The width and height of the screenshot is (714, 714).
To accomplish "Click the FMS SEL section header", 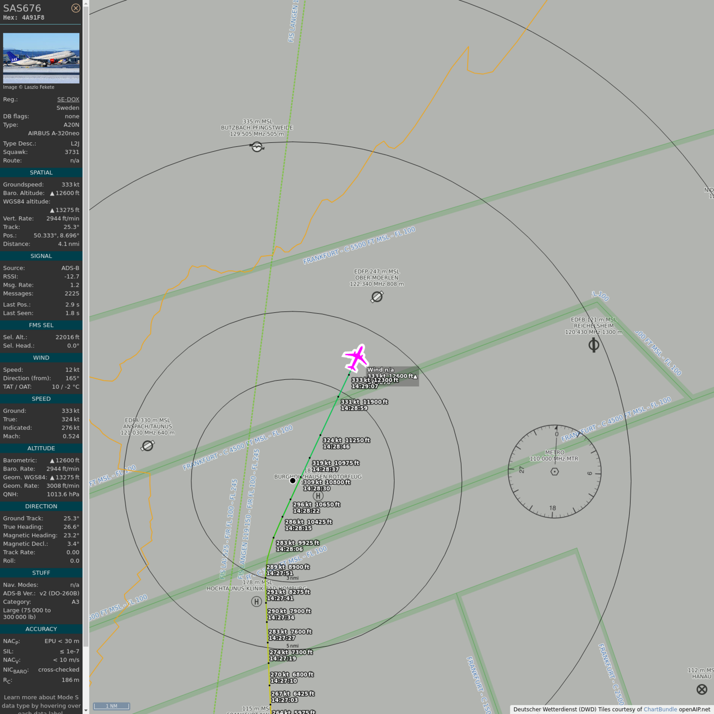I will [41, 325].
